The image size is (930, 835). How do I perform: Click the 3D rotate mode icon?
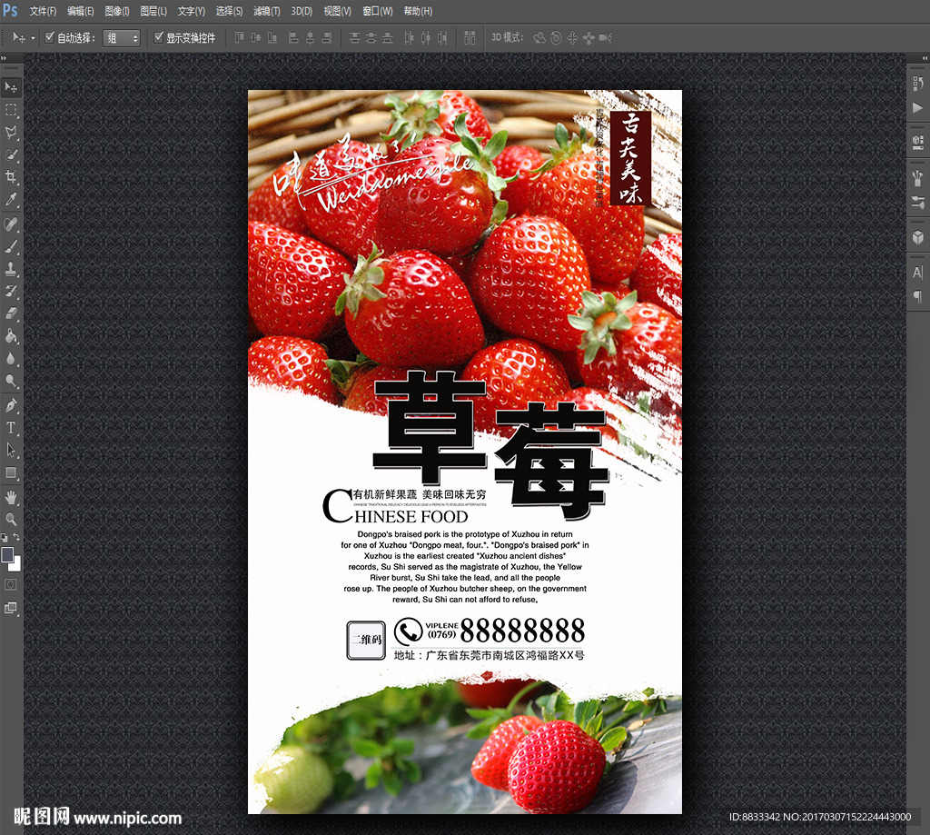[539, 38]
